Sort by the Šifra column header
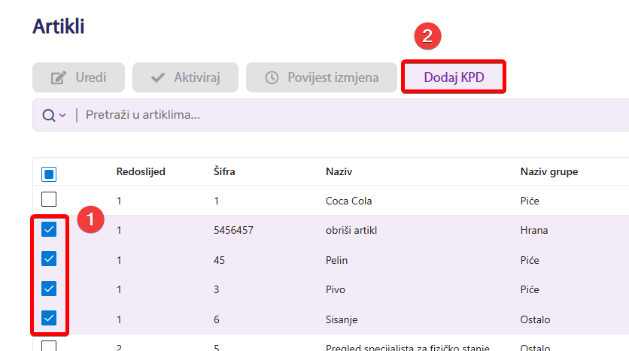The height and width of the screenshot is (351, 629). (224, 171)
